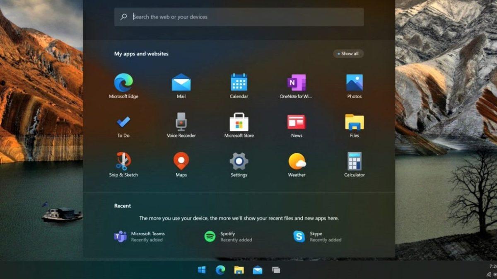Start the Voice Recorder
The width and height of the screenshot is (497, 279).
coord(181,122)
